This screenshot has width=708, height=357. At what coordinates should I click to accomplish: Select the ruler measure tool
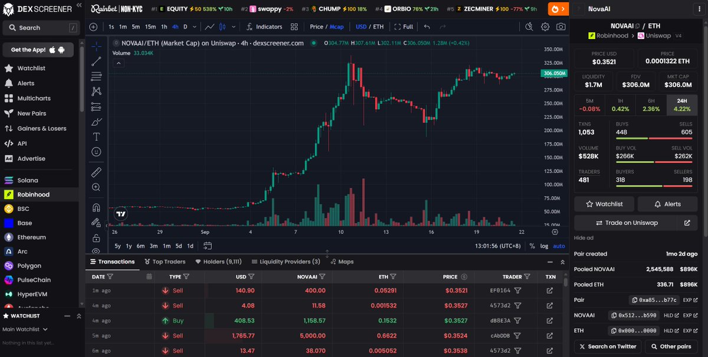(x=96, y=172)
